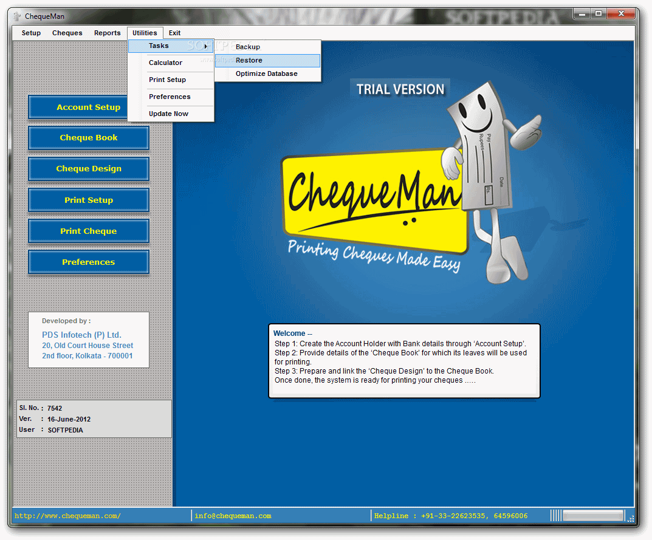Viewport: 652px width, 540px height.
Task: Click the User value SOFTPEDIA
Action: [65, 430]
